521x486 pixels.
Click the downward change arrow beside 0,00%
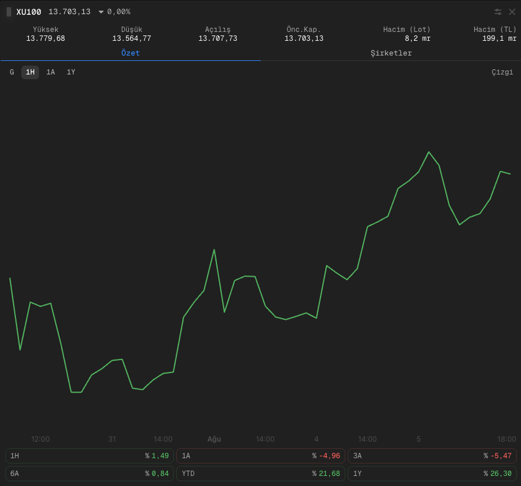pyautogui.click(x=101, y=12)
